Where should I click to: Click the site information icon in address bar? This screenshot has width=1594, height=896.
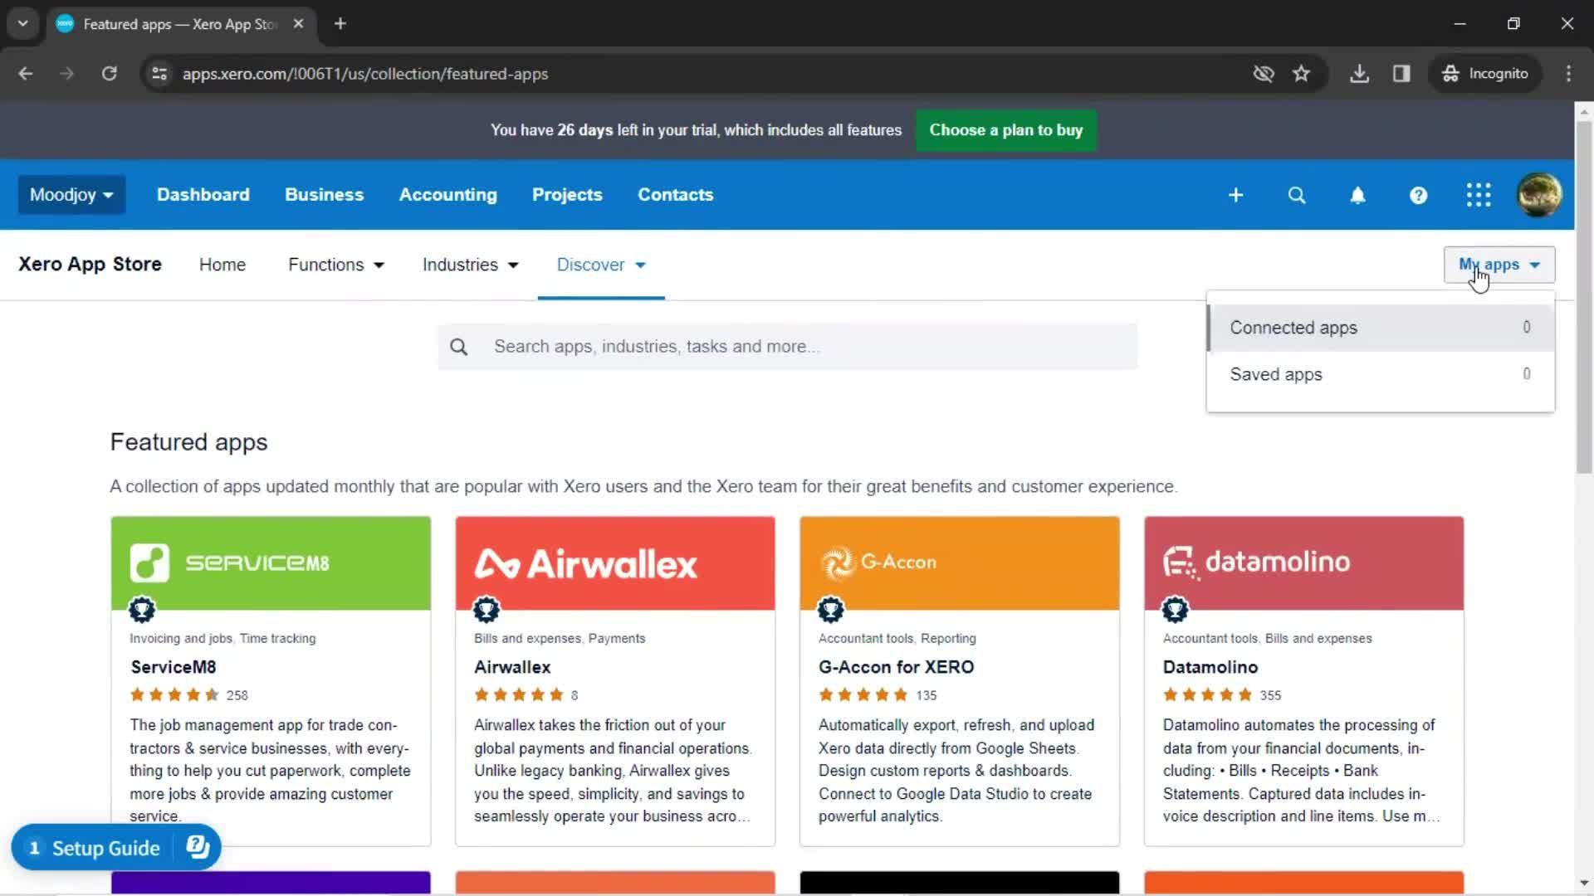[159, 74]
